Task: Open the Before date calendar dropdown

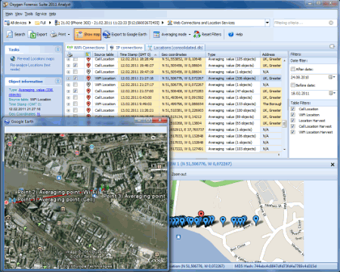Action: (x=332, y=94)
